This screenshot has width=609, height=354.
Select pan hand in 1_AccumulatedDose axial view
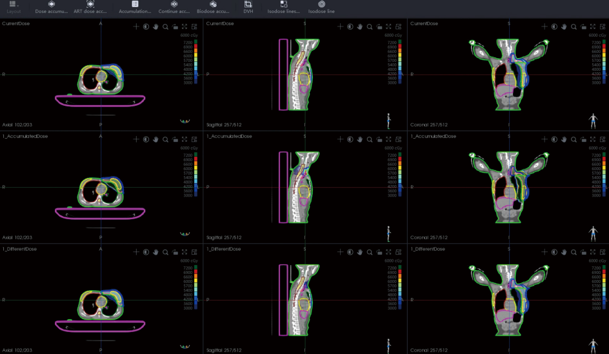click(x=155, y=139)
